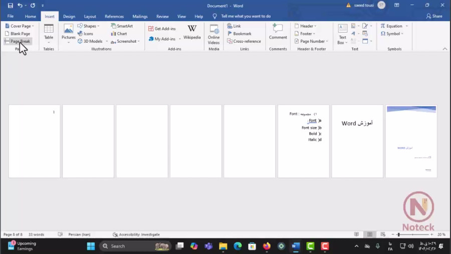Click the Link button
Image resolution: width=451 pixels, height=254 pixels.
[234, 26]
